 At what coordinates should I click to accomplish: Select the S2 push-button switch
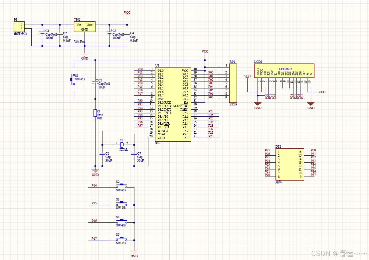coord(122,186)
